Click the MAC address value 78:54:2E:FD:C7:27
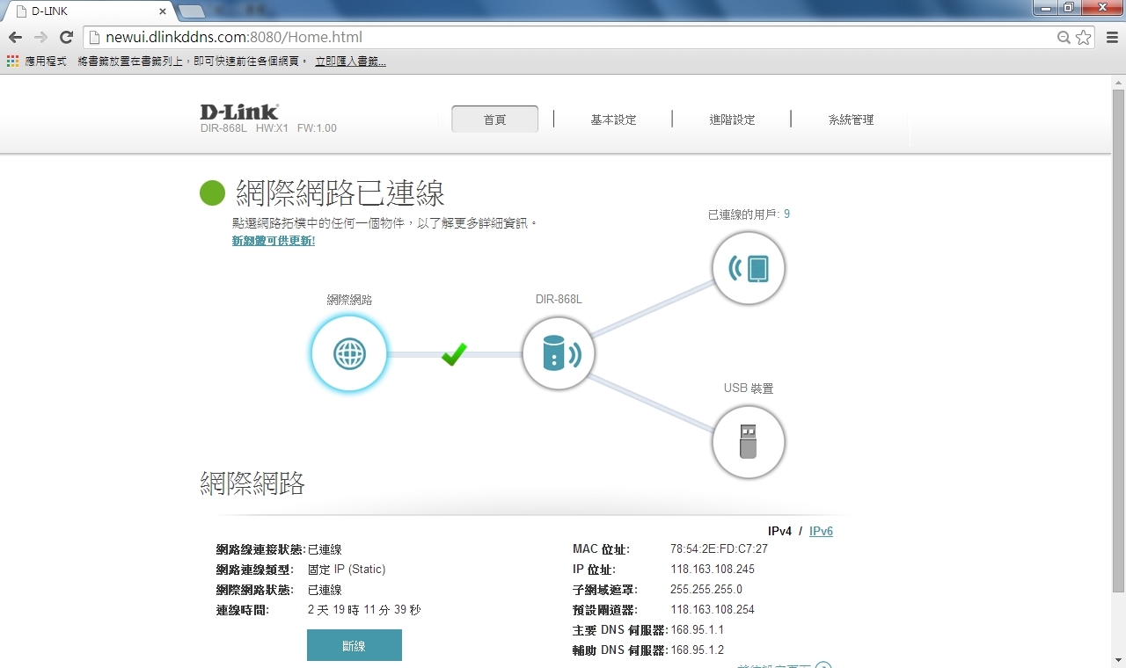The width and height of the screenshot is (1126, 668). (x=719, y=548)
